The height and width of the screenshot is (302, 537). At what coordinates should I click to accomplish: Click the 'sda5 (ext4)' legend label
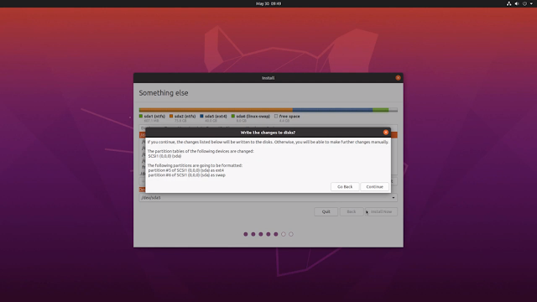216,116
